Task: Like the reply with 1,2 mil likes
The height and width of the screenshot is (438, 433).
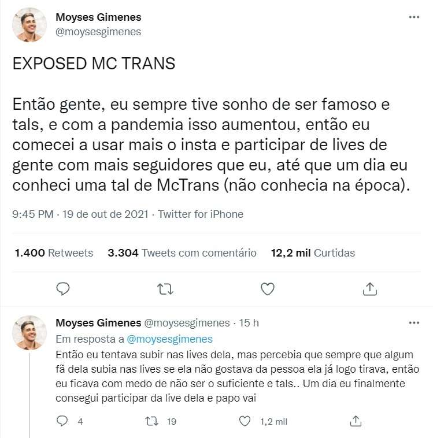Action: pyautogui.click(x=246, y=421)
